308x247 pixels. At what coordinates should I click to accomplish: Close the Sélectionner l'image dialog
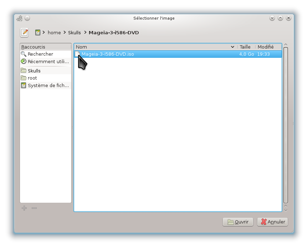click(288, 18)
